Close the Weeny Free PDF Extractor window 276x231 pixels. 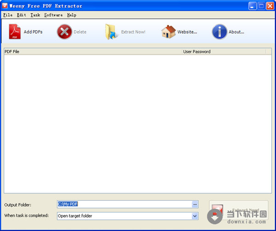(270, 6)
